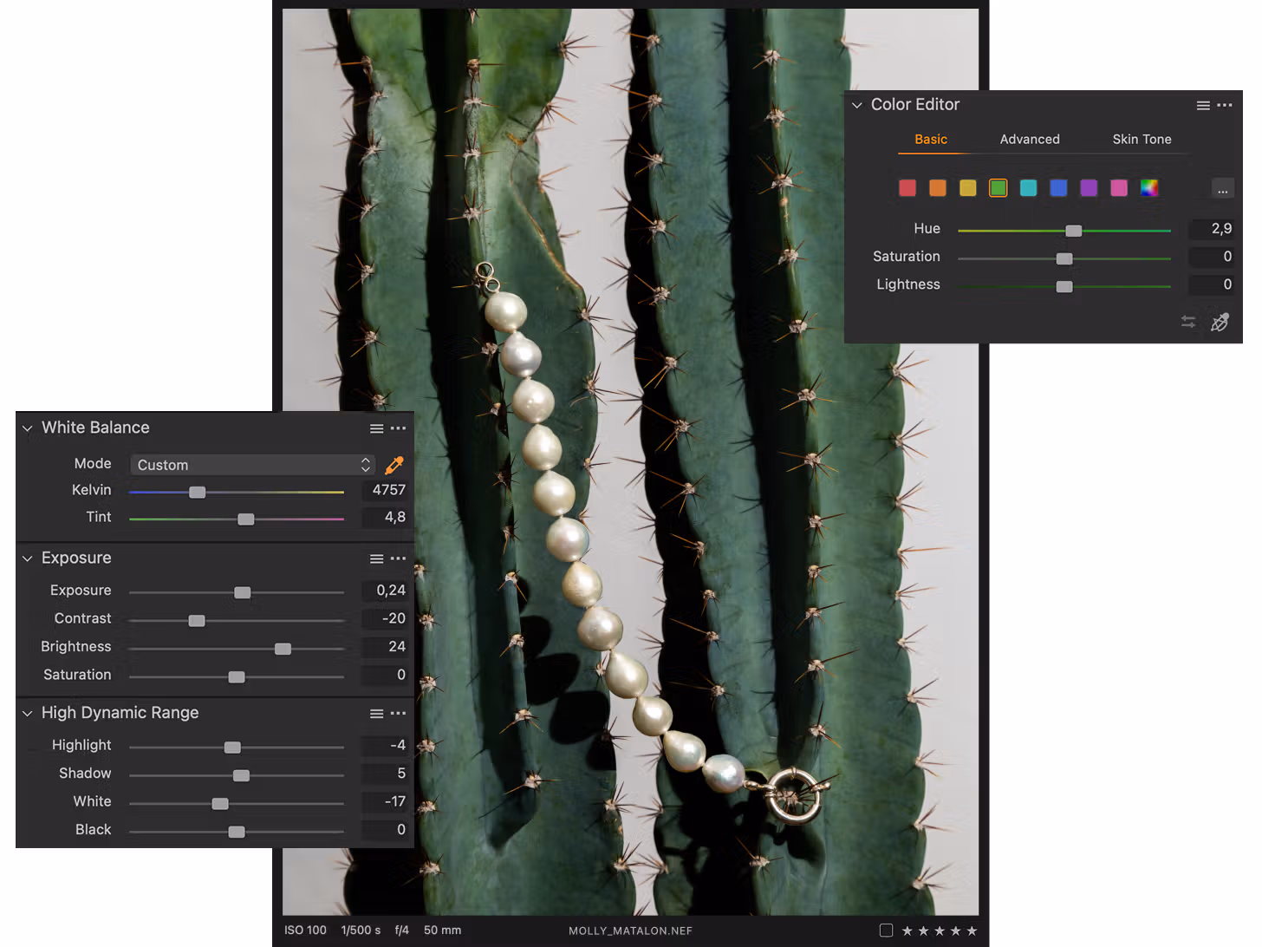Click the Kelvin value field 4757
The image size is (1262, 947).
(x=388, y=490)
